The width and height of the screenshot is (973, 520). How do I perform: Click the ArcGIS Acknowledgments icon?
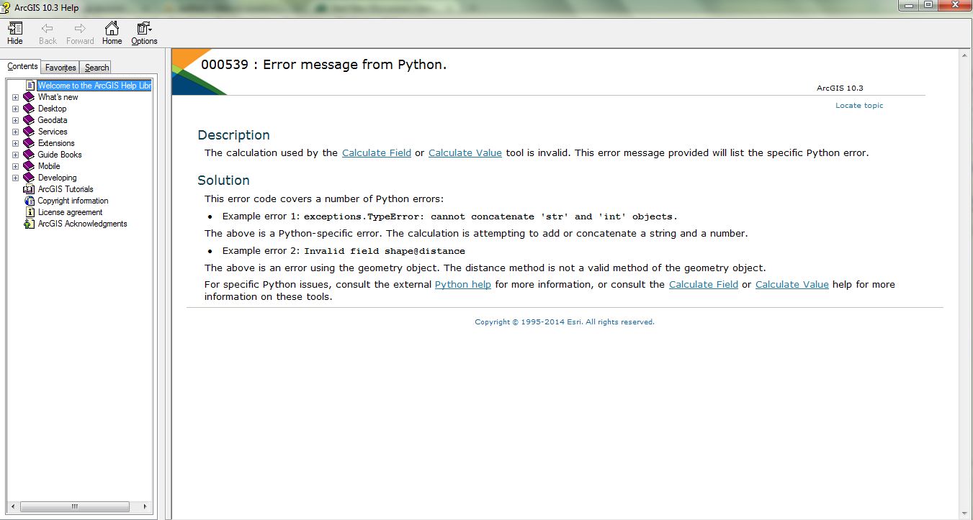tap(30, 224)
